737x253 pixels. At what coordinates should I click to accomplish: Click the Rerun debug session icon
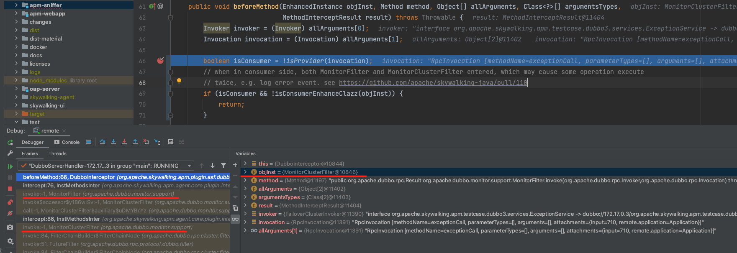coord(10,143)
